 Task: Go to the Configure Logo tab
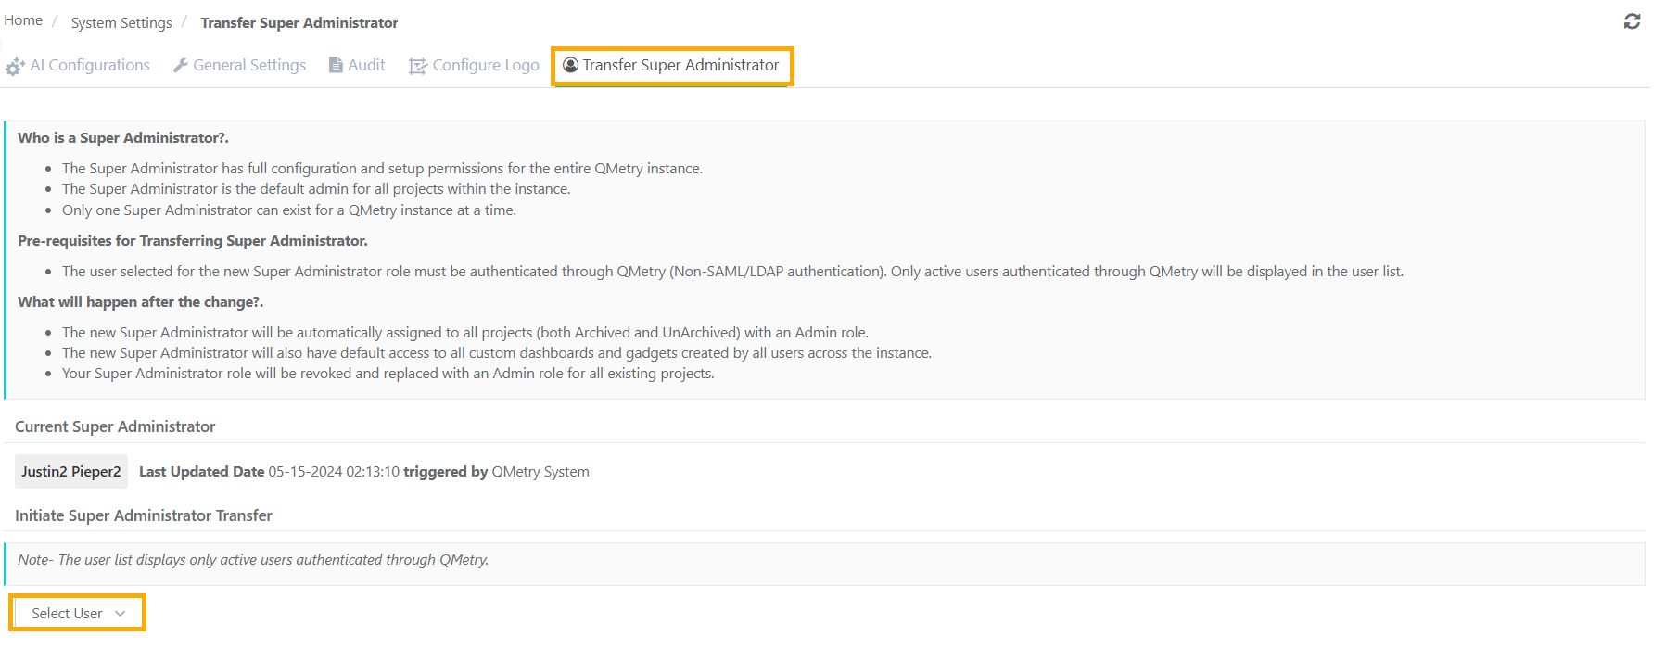pos(474,66)
